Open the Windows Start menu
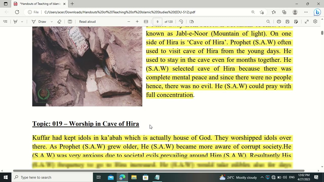The width and height of the screenshot is (324, 182). pos(6,177)
